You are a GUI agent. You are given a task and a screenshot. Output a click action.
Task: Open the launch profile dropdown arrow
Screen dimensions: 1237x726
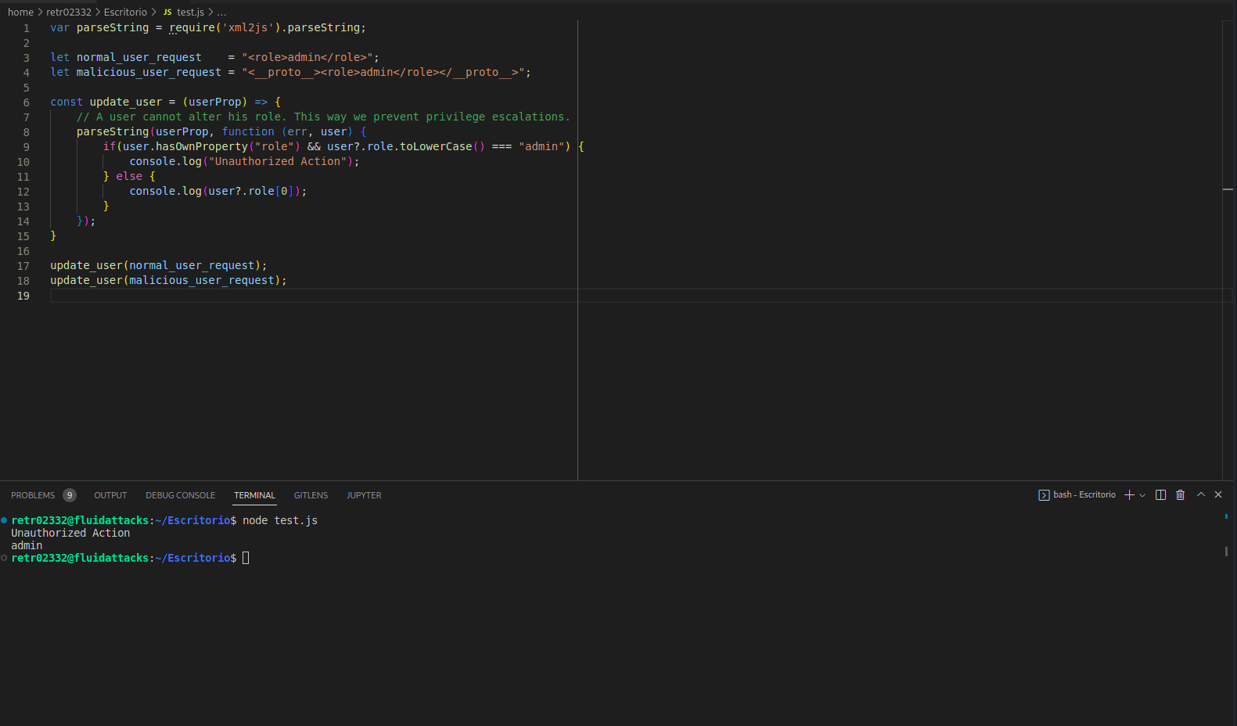tap(1142, 495)
